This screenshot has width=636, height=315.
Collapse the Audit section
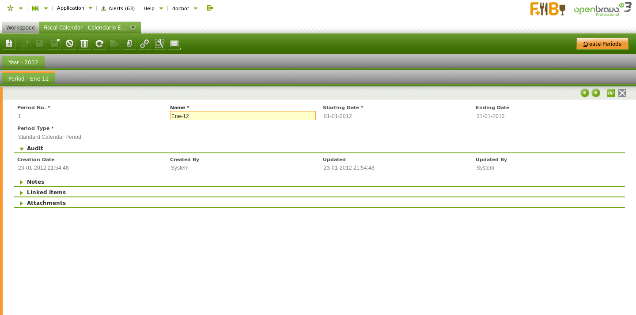coord(22,149)
